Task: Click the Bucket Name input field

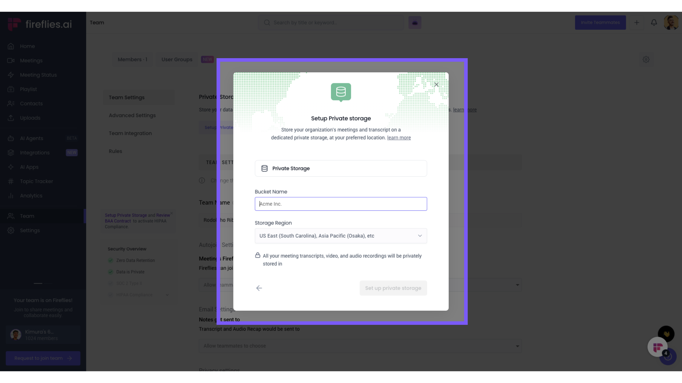Action: coord(340,204)
